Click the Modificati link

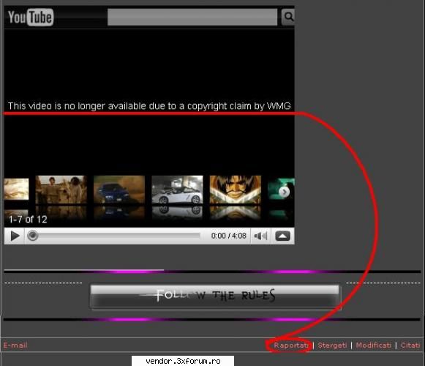374,346
